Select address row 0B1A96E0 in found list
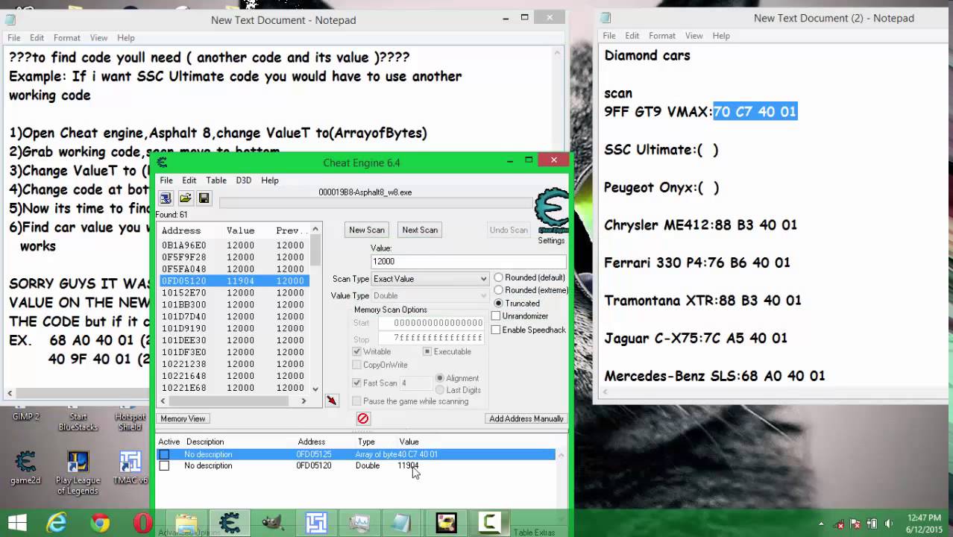 (x=234, y=245)
